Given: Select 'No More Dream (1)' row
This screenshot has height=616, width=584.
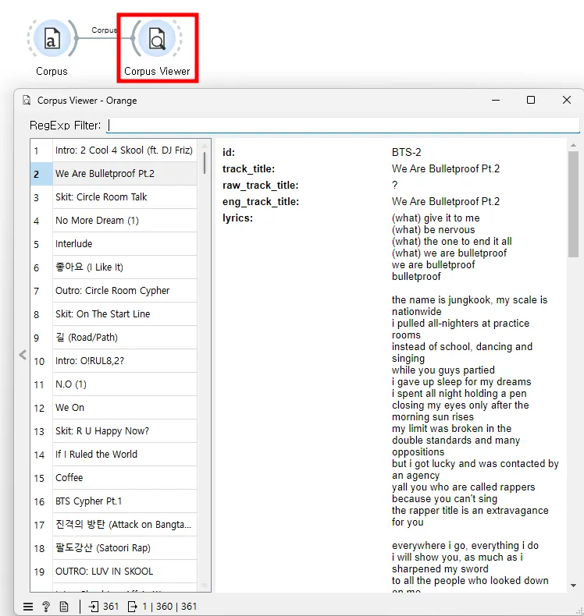Looking at the screenshot, I should 124,221.
